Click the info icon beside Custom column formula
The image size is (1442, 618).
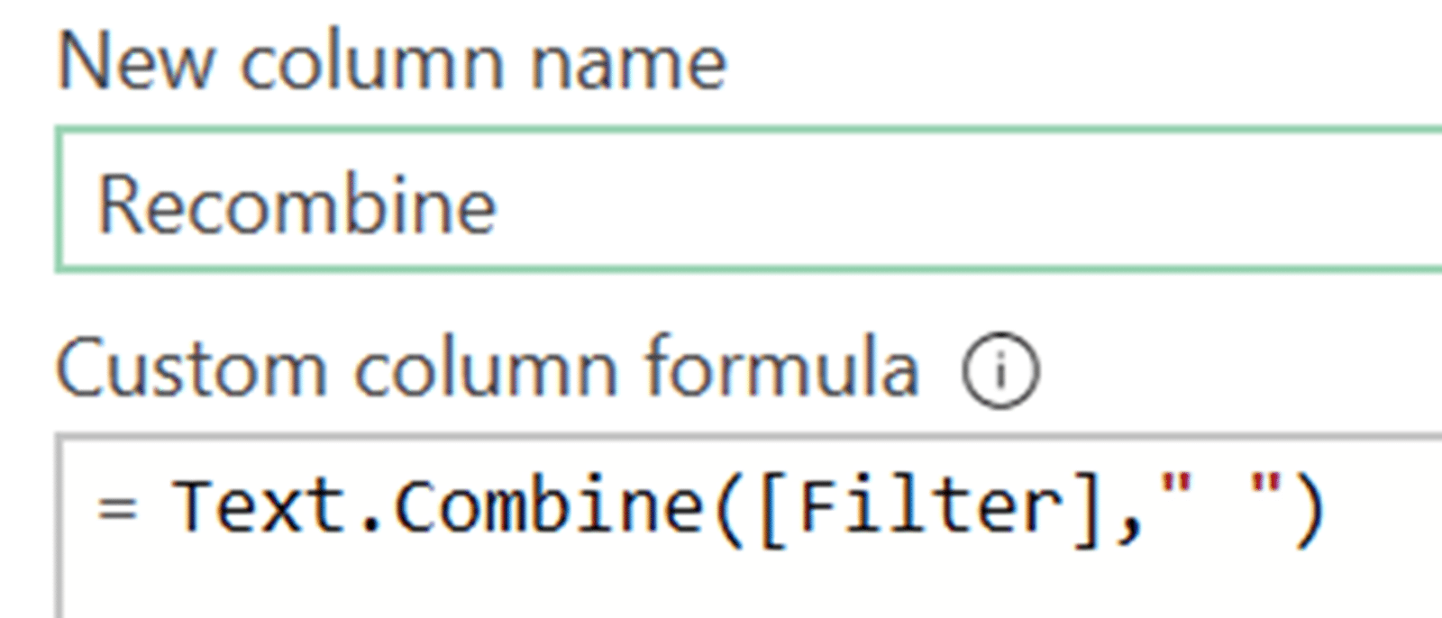[x=1000, y=370]
